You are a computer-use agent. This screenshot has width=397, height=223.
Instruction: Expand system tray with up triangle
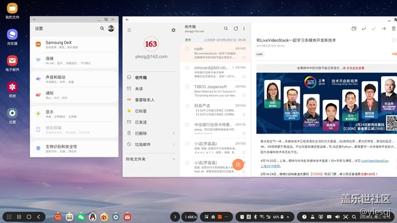coord(288,217)
